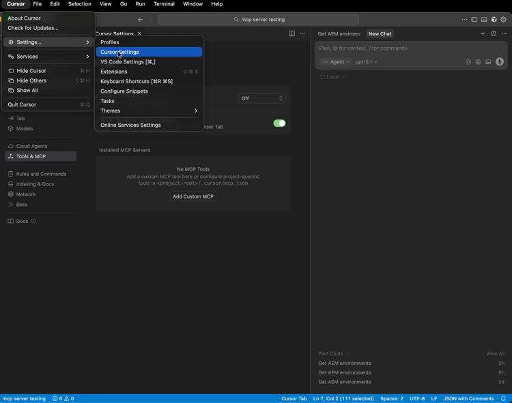Open the Agent mode dropdown
The width and height of the screenshot is (512, 403).
[x=335, y=62]
